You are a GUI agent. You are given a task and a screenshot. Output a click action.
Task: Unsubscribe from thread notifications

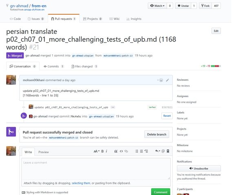pos(199,169)
